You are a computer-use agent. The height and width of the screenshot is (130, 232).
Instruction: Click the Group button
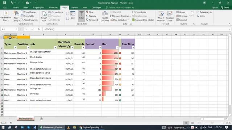181,12
